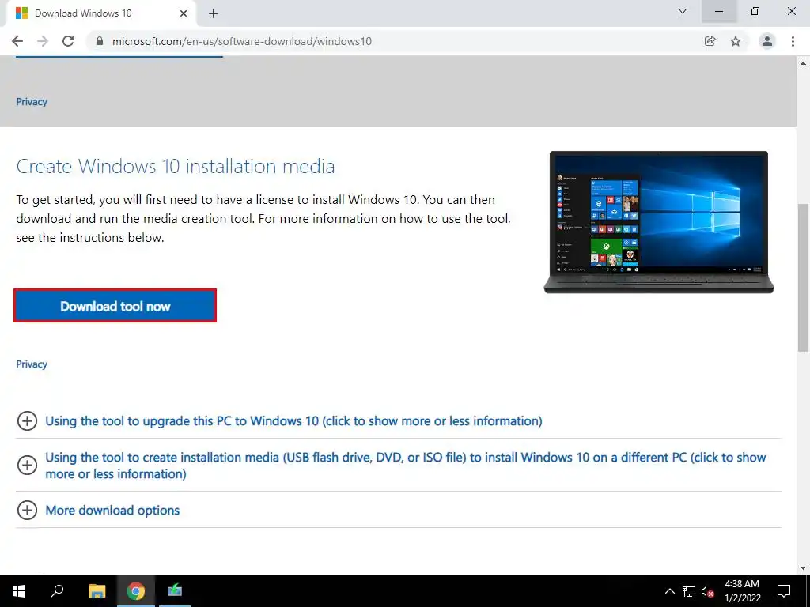Open the Chrome three-dot menu

[793, 41]
